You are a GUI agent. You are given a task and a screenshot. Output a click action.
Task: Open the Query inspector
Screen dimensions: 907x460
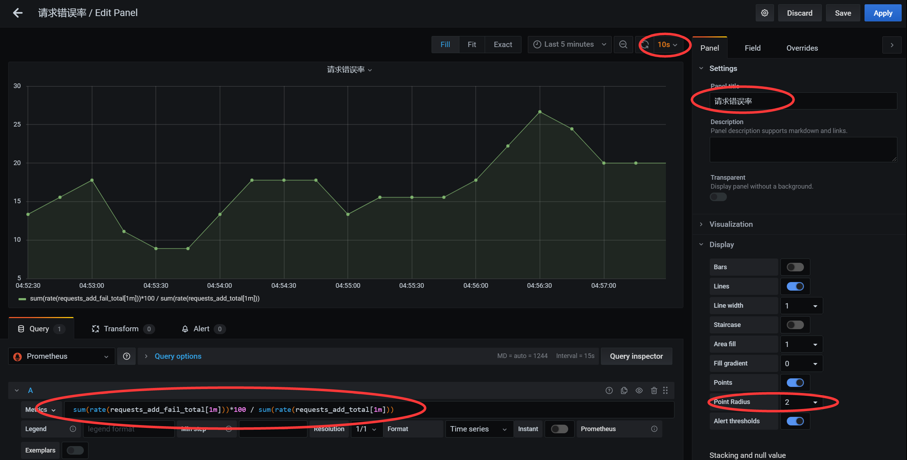coord(636,356)
